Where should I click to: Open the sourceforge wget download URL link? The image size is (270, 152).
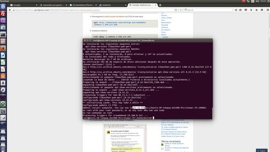[119, 24]
